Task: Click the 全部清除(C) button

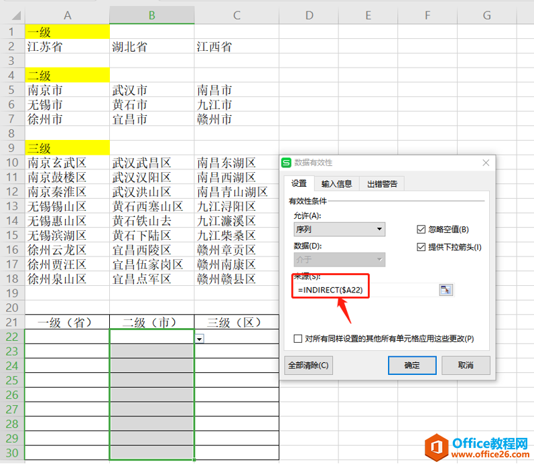Action: click(x=308, y=366)
